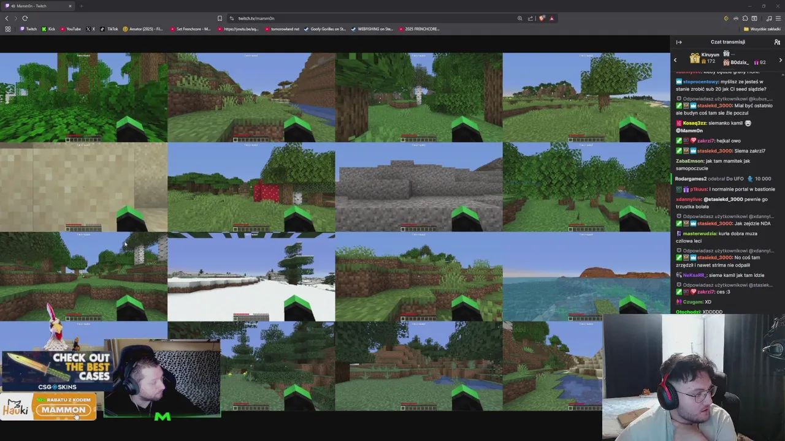Show previous gift leaderboard entry
This screenshot has height=441, width=785.
[x=675, y=60]
